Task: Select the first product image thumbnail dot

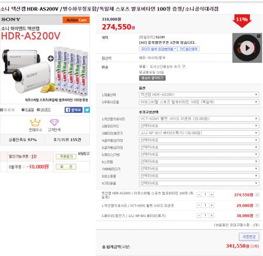Action: (2, 110)
